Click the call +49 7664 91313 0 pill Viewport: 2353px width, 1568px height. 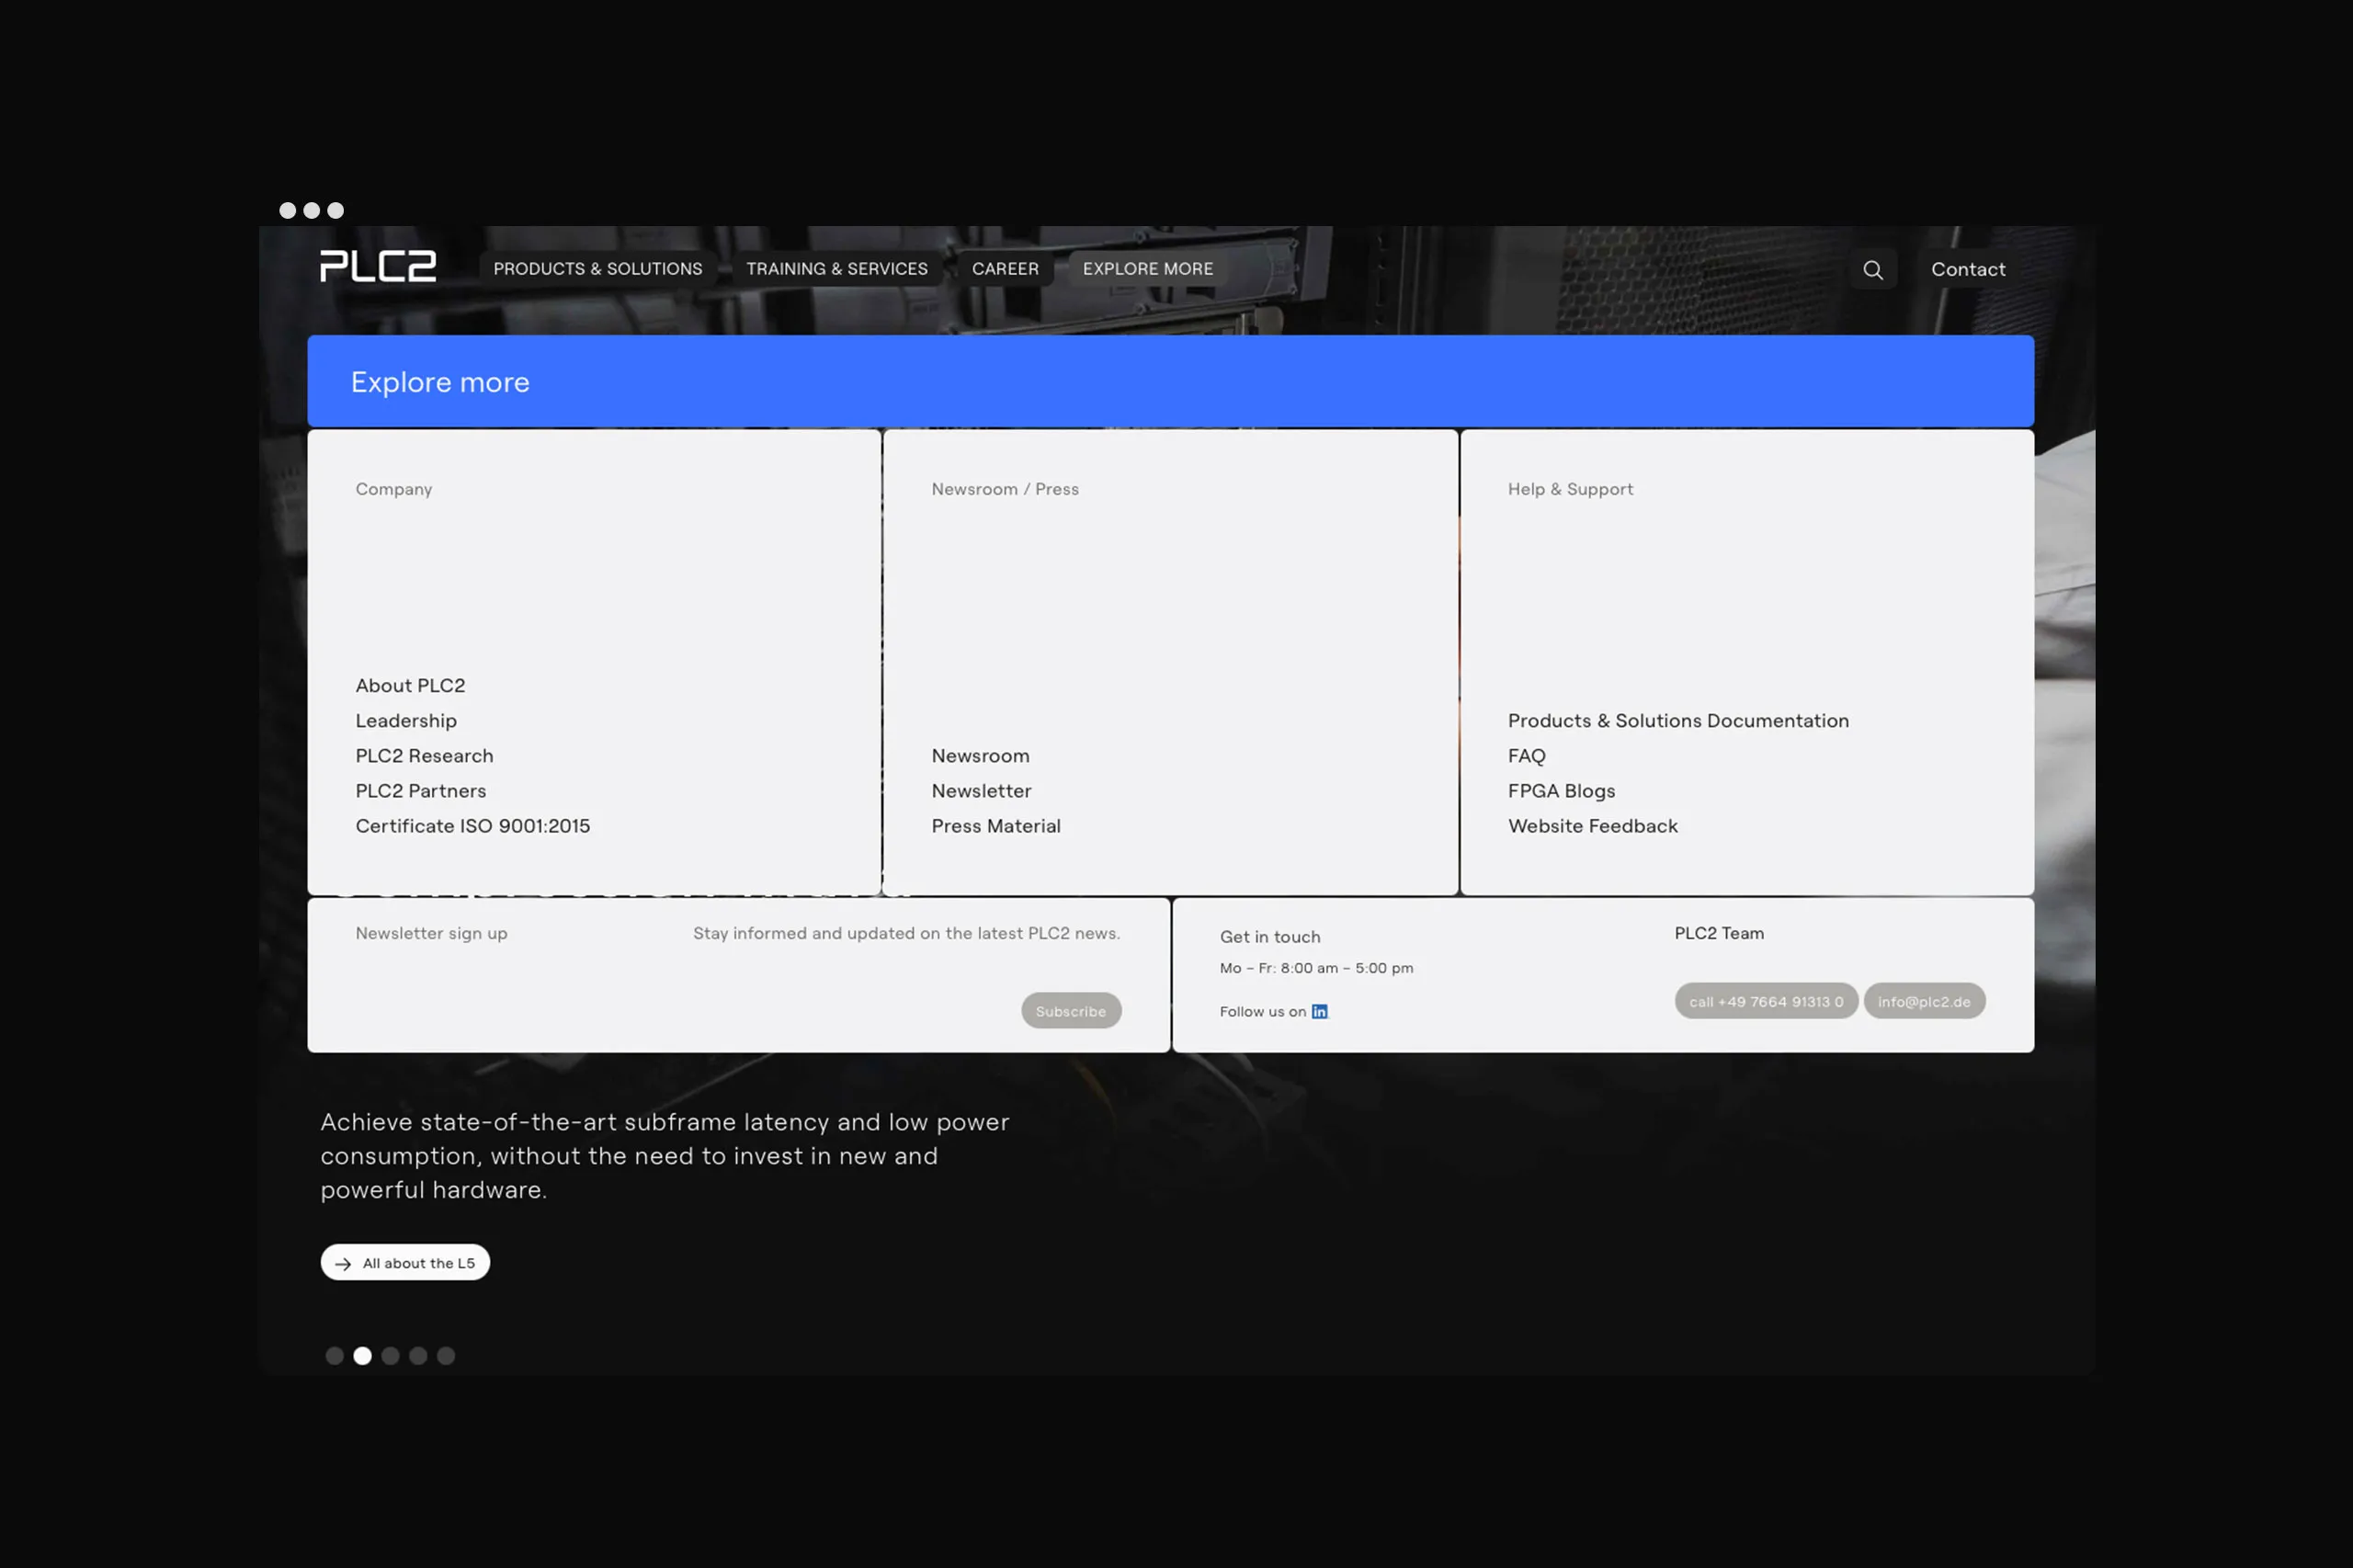(x=1766, y=1001)
